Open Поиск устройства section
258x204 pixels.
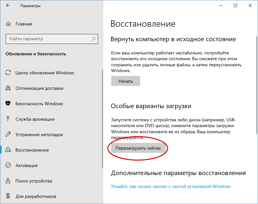pos(34,181)
